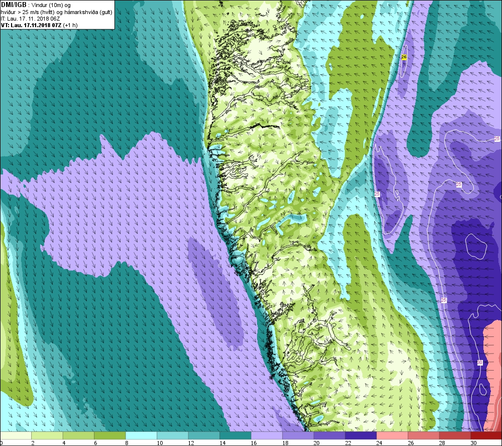Click the scale tick label 22
This screenshot has height=446, width=502.
tap(348, 443)
